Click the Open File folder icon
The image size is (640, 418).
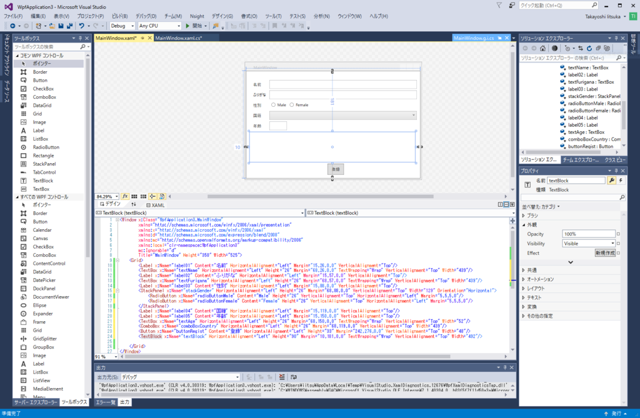coord(52,26)
